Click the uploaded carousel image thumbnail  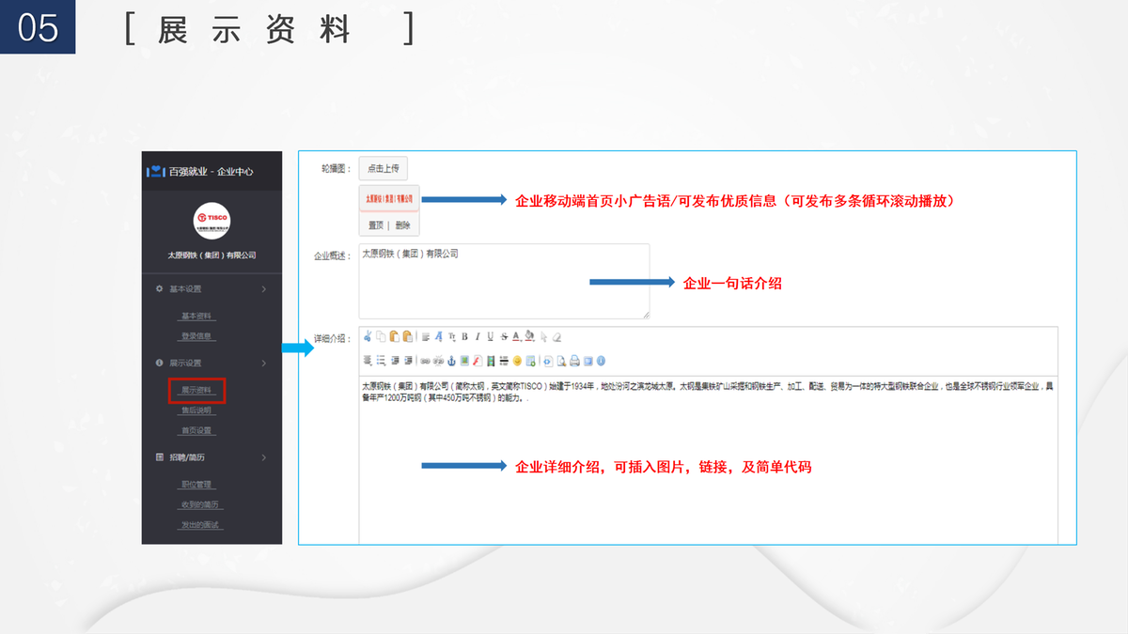389,199
